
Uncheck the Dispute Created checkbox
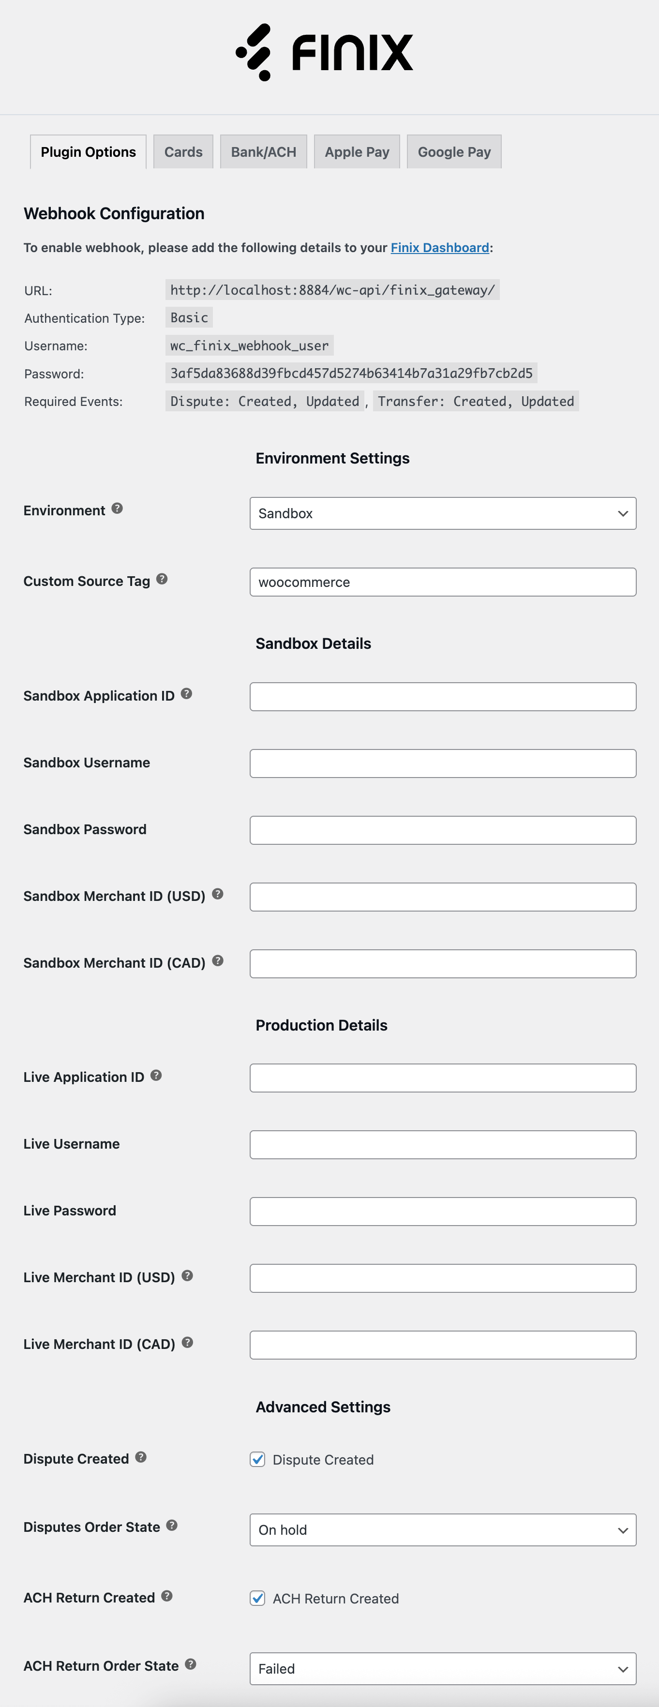tap(257, 1460)
